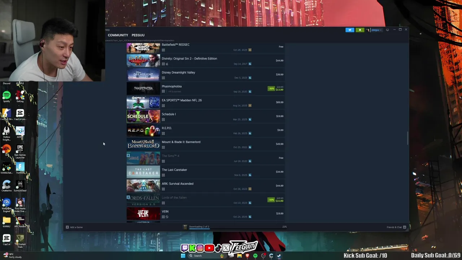Image resolution: width=462 pixels, height=260 pixels.
Task: Open the Madden NFL 26 thumbnail
Action: [143, 103]
